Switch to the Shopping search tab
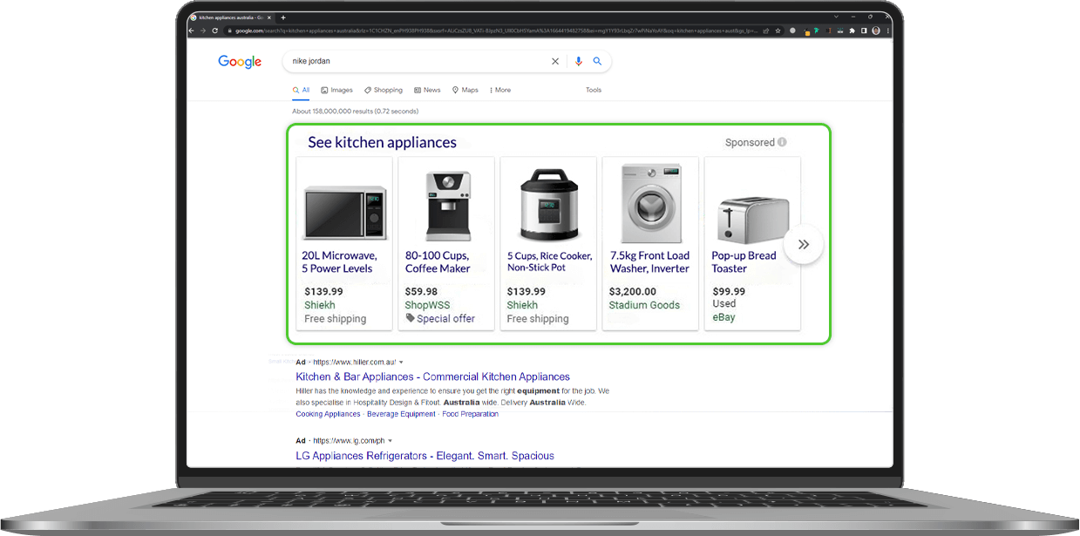The height and width of the screenshot is (536, 1080). [384, 90]
